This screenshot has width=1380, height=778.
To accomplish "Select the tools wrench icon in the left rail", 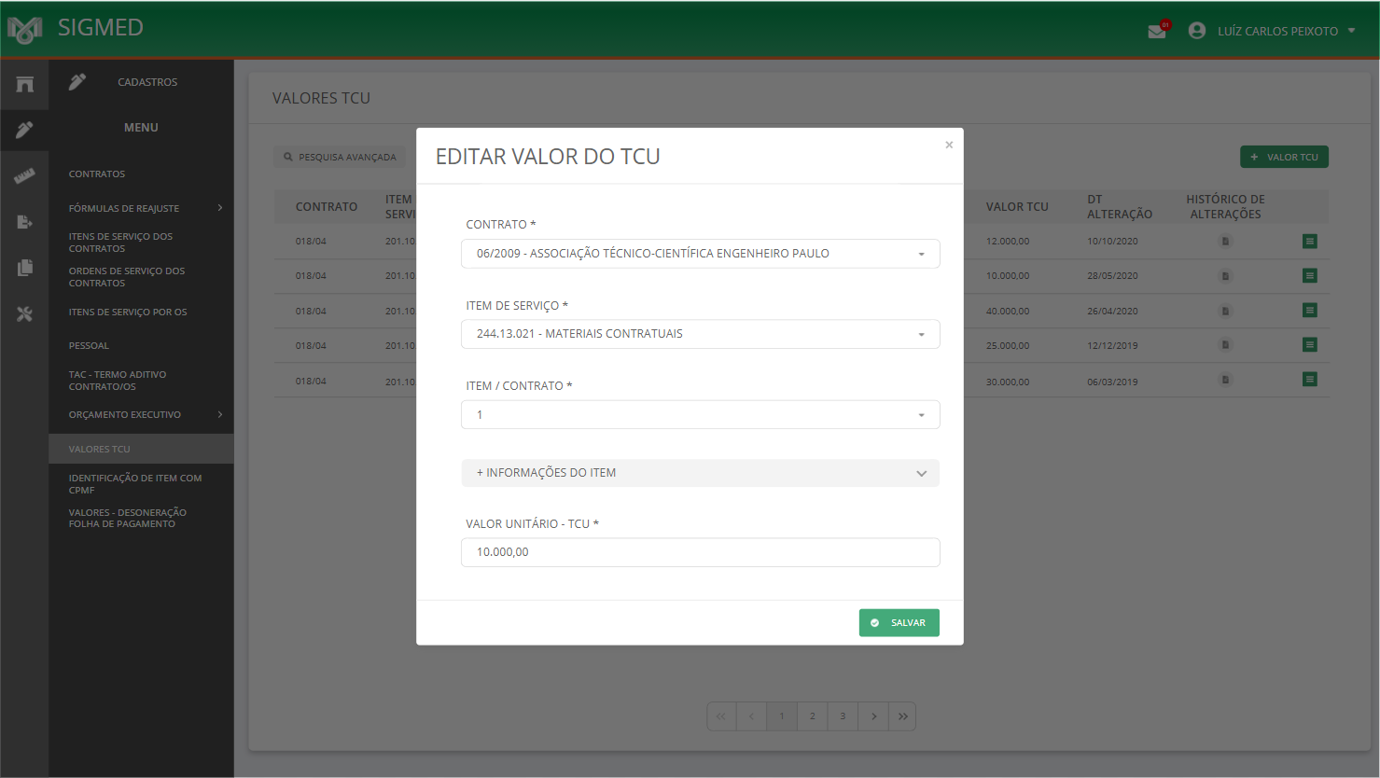I will click(x=25, y=314).
